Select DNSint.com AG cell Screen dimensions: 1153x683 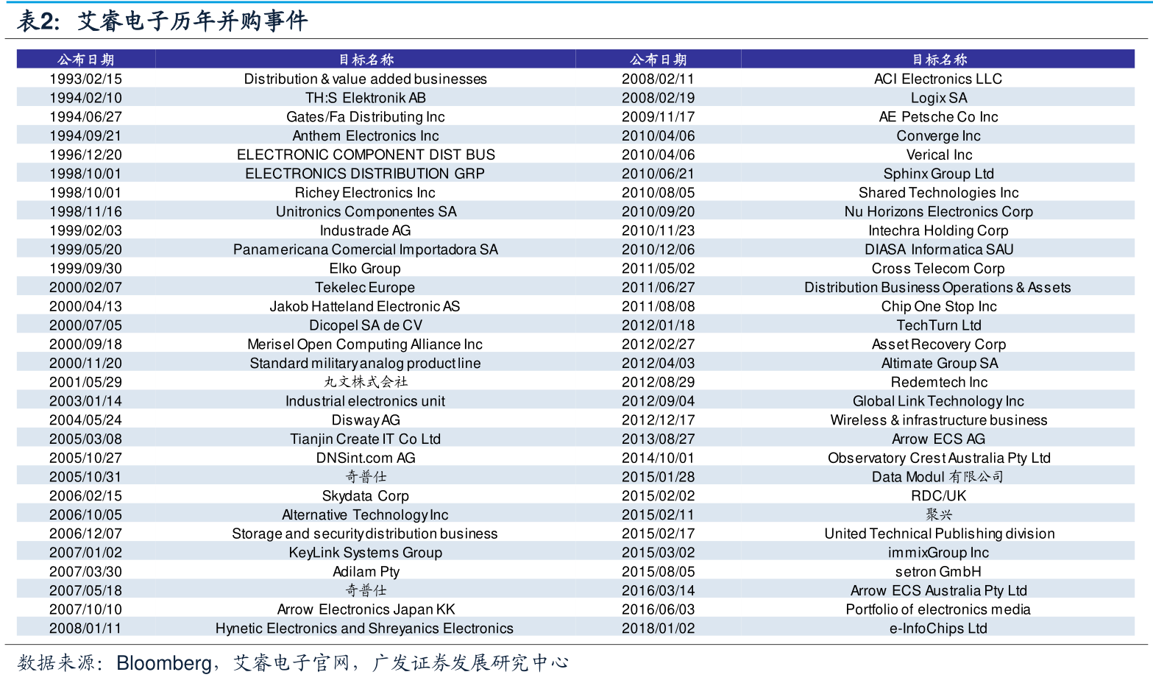click(366, 458)
